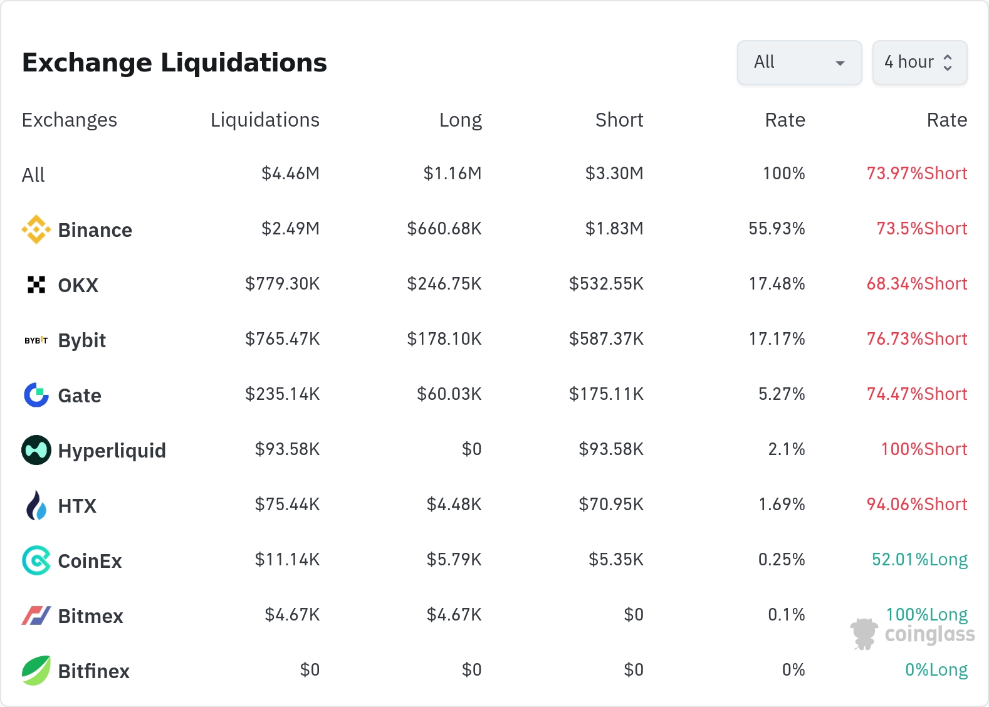989x707 pixels.
Task: Open the 4 hour timeframe selector
Action: coord(919,63)
